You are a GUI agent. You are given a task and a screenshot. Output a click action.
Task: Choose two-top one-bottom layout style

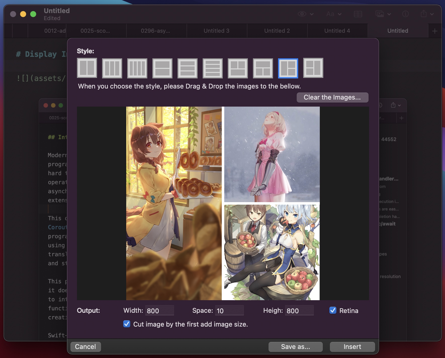(x=238, y=68)
